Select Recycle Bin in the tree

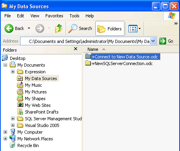[x=28, y=145]
